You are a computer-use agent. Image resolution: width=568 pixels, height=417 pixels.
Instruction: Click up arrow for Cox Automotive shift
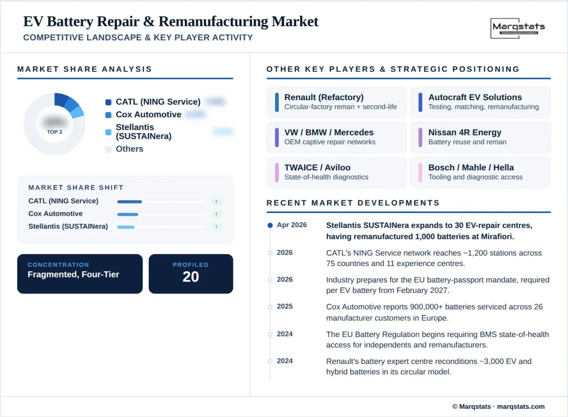[x=216, y=214]
